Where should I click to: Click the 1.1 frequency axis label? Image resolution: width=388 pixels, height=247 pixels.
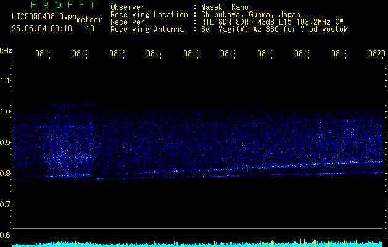tap(6, 81)
